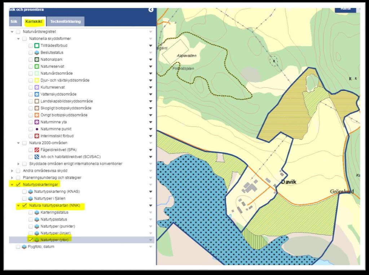
Task: Expand Skyddade områden enligt internationella konventioner
Action: pos(18,164)
